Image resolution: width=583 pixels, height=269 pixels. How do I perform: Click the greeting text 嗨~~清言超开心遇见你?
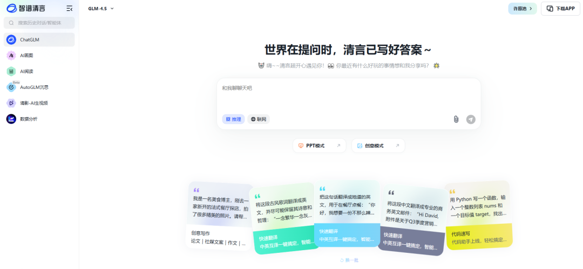click(x=295, y=66)
